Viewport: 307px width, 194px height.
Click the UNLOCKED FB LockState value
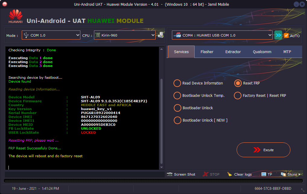click(91, 129)
